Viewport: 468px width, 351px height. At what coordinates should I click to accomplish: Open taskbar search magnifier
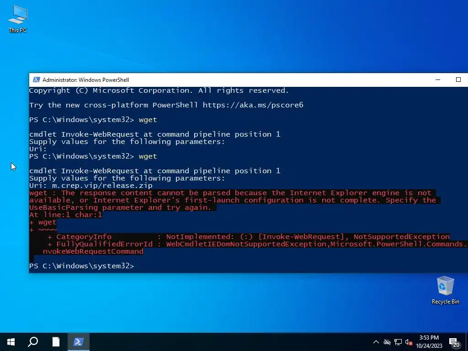[33, 342]
